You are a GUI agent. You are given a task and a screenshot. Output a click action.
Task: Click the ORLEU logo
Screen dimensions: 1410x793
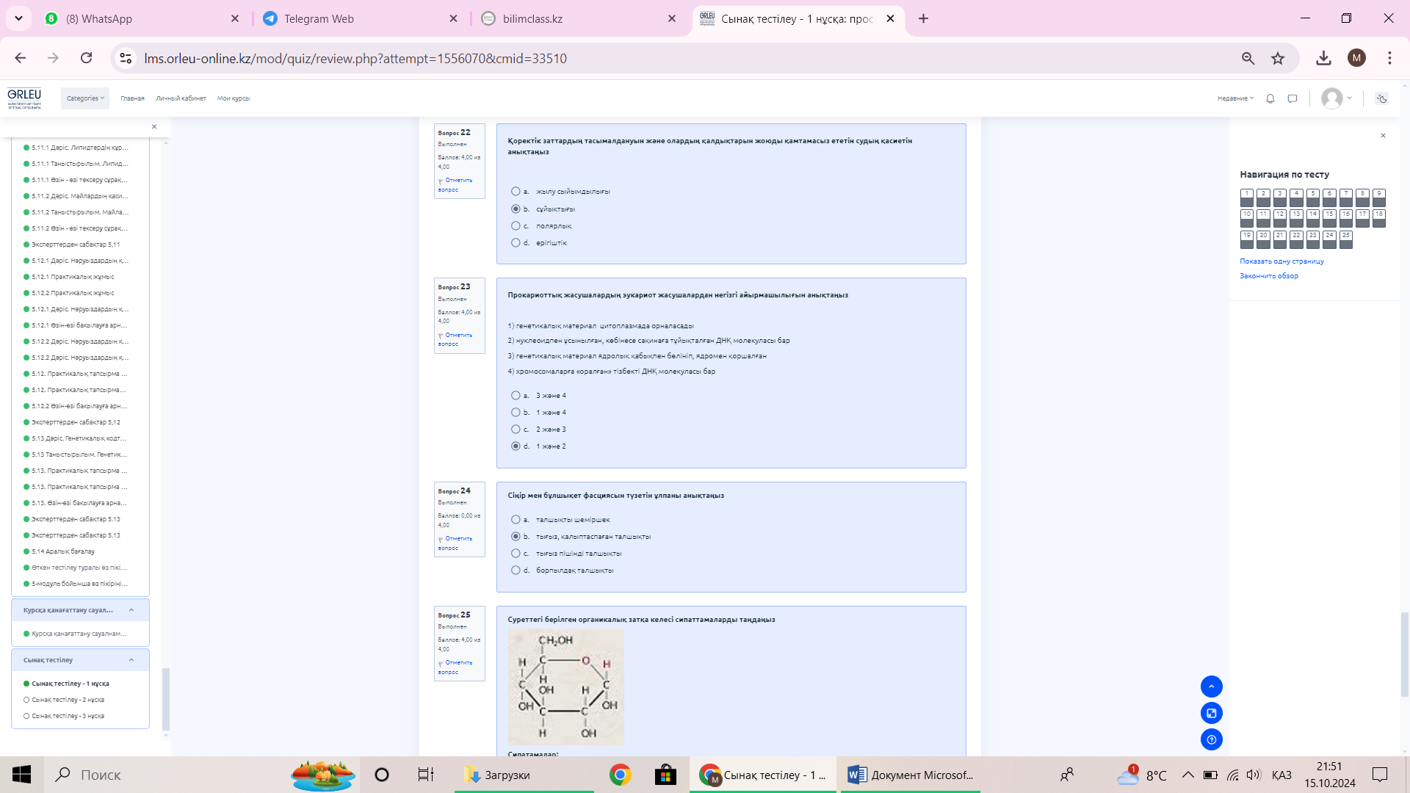pyautogui.click(x=24, y=98)
